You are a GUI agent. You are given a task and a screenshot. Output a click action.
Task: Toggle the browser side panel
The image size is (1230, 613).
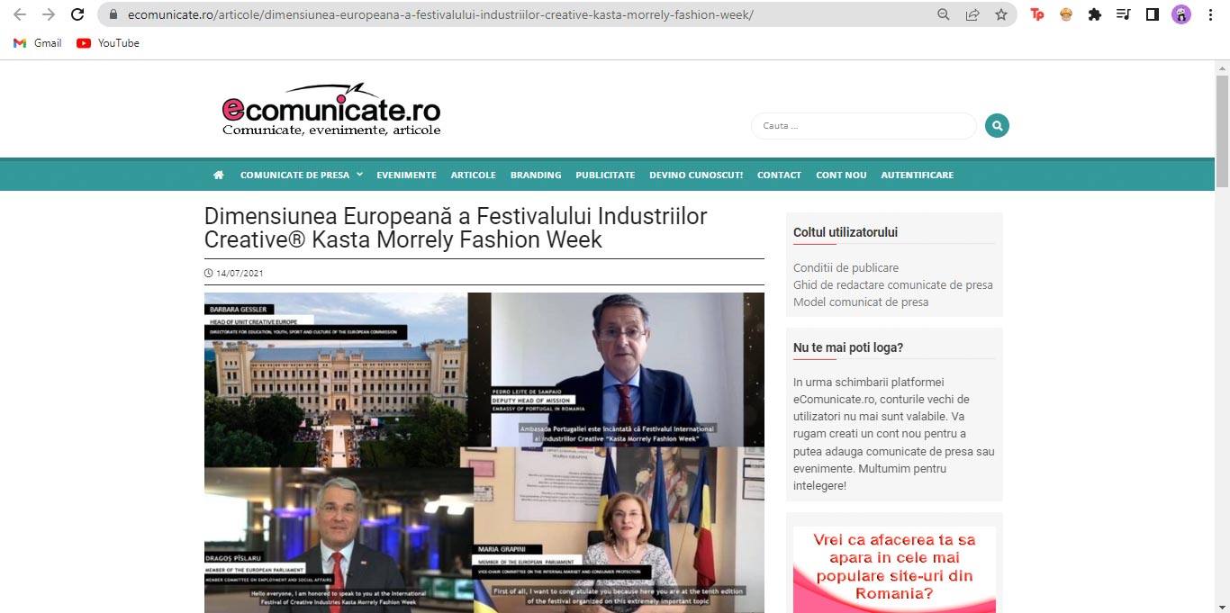click(1152, 14)
